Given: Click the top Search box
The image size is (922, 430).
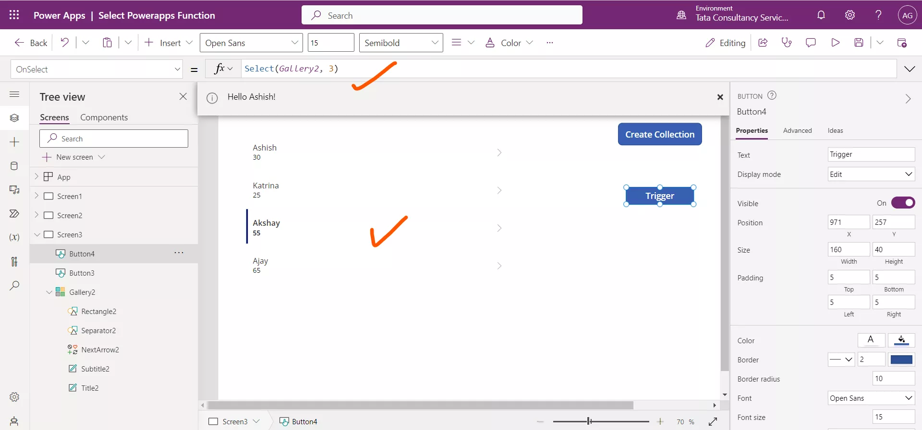Looking at the screenshot, I should 442,15.
